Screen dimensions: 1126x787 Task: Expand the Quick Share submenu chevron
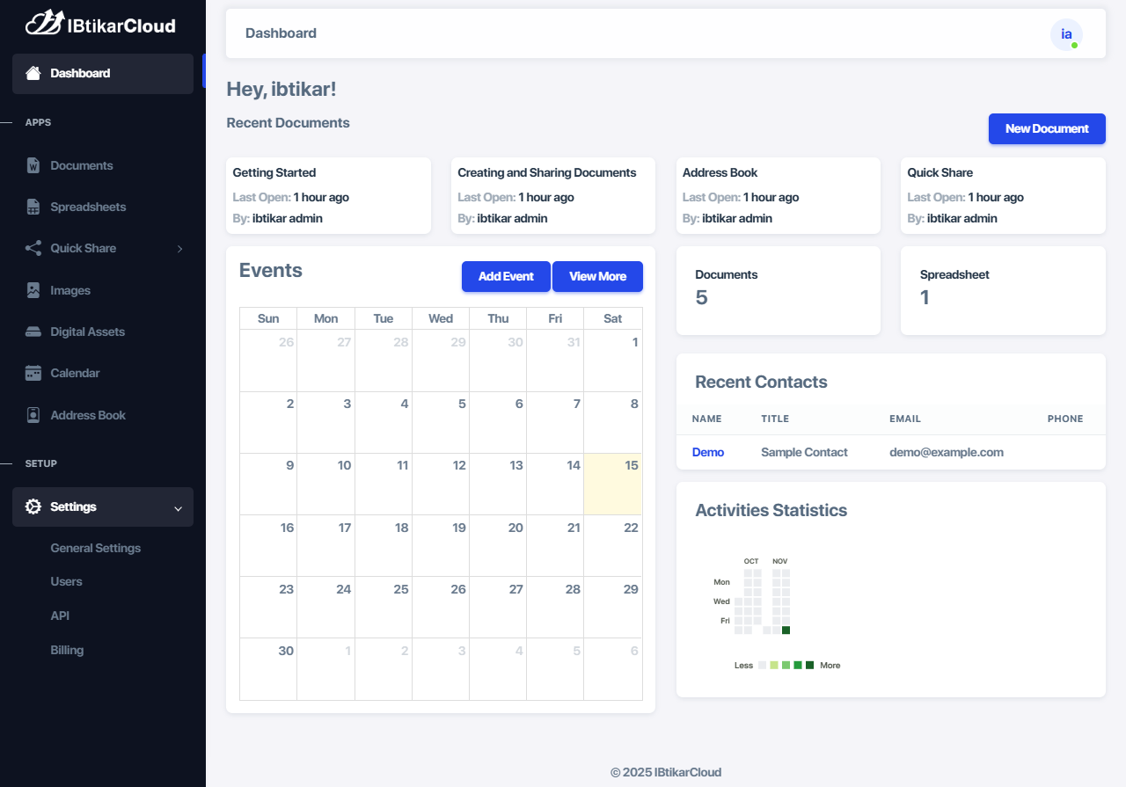(x=181, y=248)
